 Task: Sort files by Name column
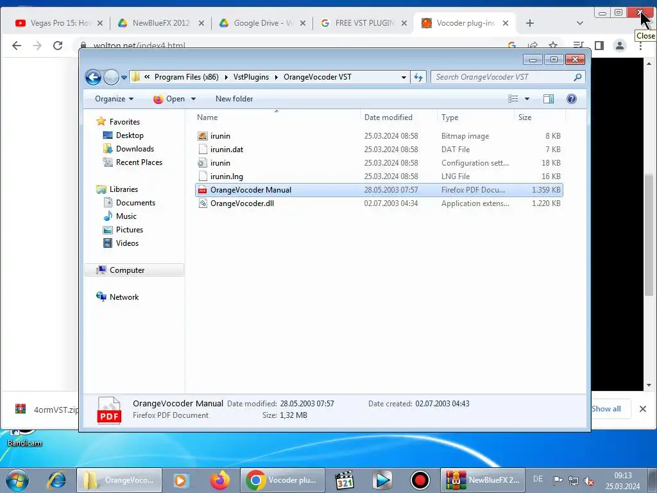tap(277, 117)
